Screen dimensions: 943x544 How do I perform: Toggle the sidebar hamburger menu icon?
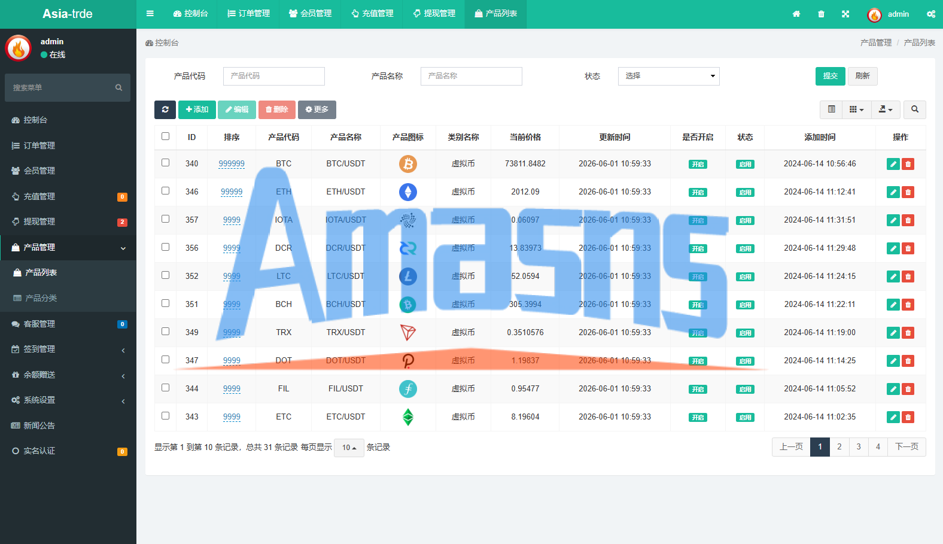[150, 14]
